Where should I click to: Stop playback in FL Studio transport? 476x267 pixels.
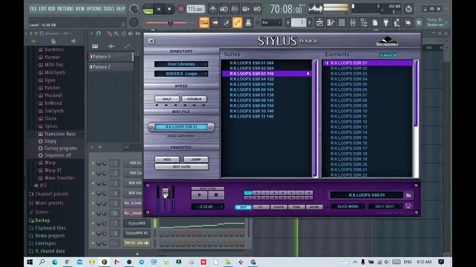(x=169, y=9)
